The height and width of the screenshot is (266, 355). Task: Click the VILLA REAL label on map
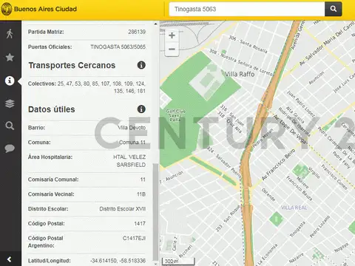(x=294, y=208)
